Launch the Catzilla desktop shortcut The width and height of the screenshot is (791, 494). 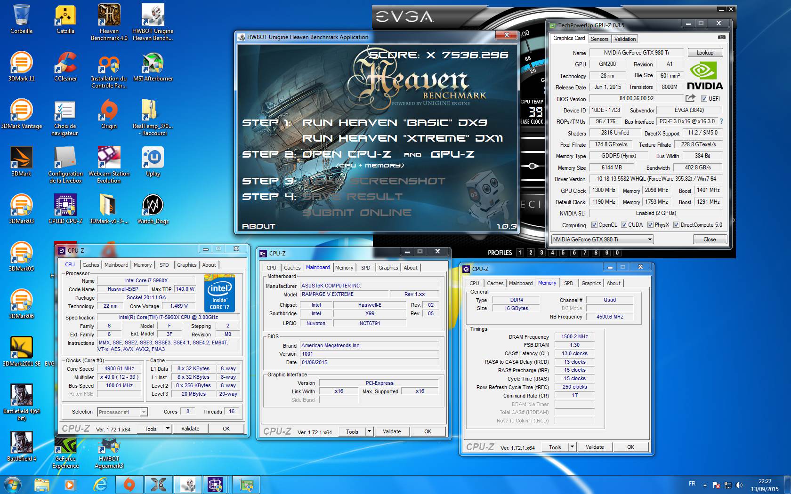(65, 19)
